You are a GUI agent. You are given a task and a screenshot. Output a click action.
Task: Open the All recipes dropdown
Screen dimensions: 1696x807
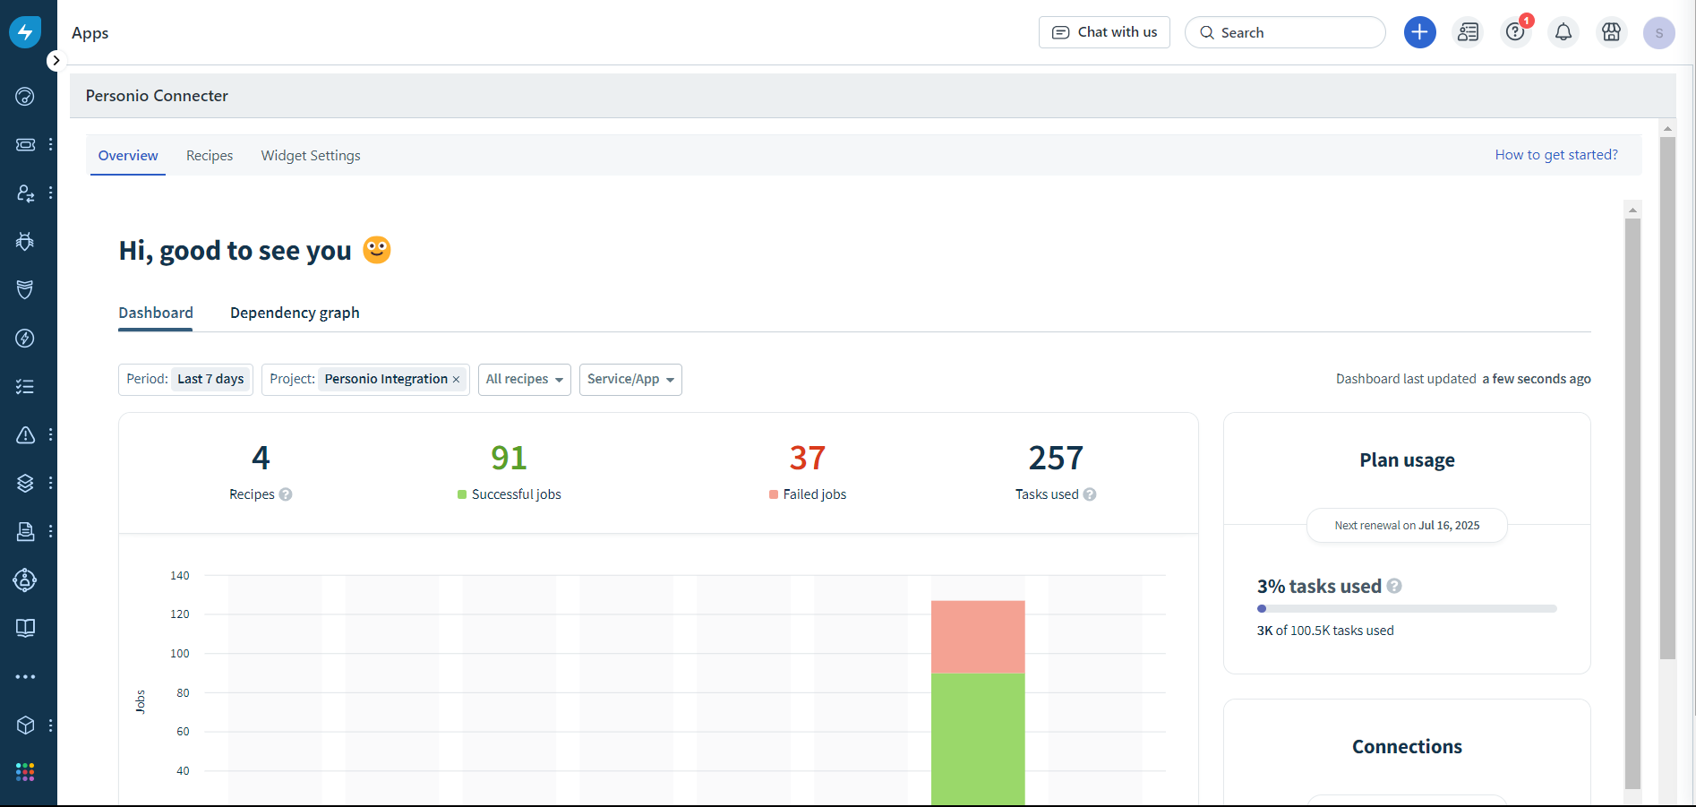525,379
